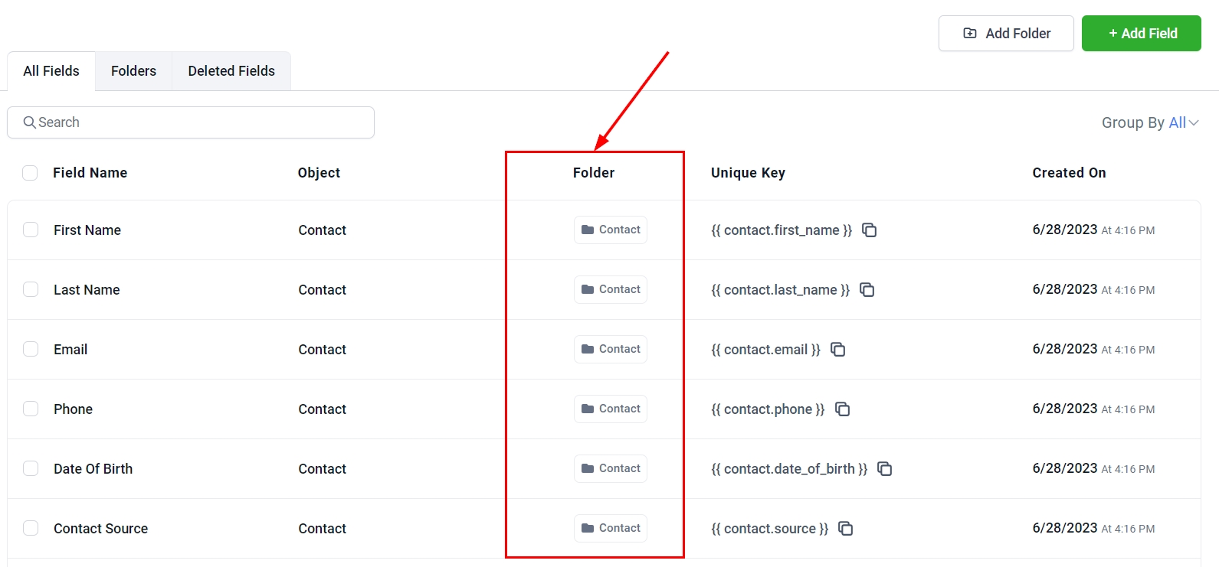The image size is (1219, 567).
Task: Select the Date Of Birth row checkbox
Action: click(x=31, y=469)
